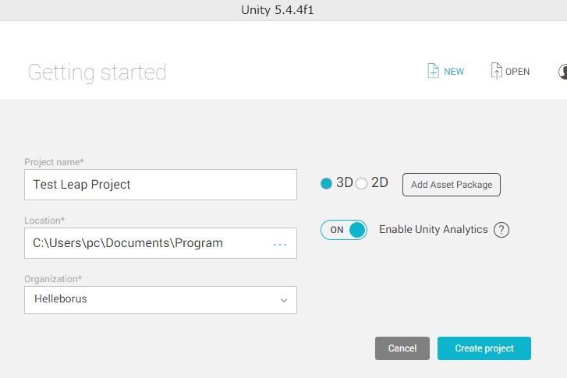Open the Helleborus organization combo box

tap(161, 300)
